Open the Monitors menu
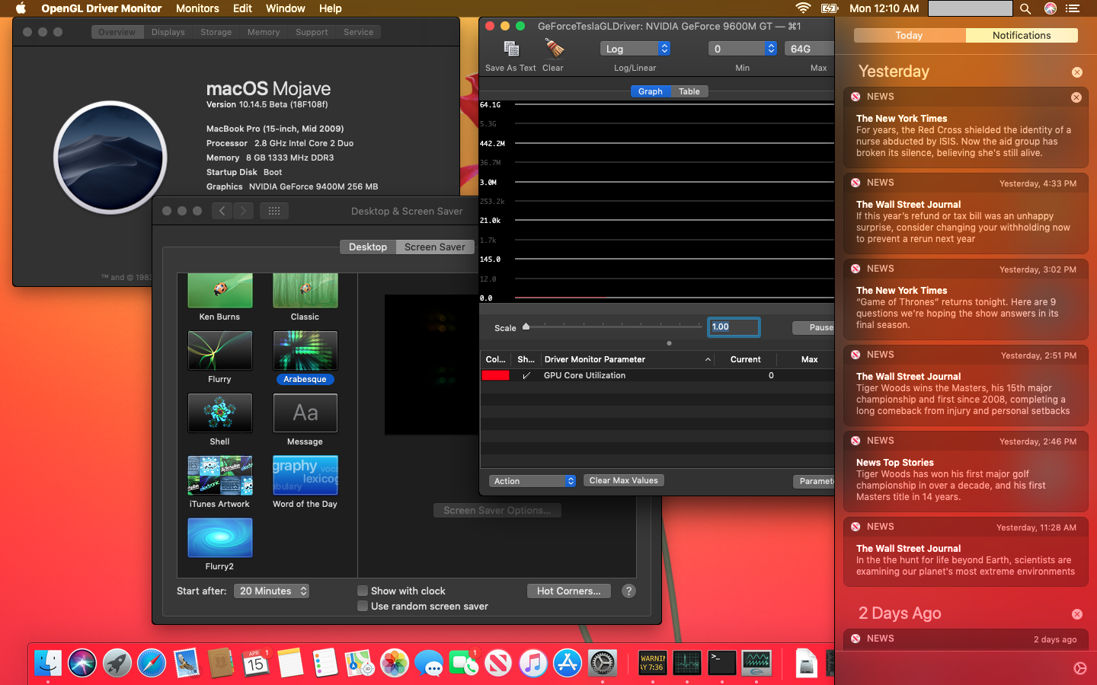1097x685 pixels. (x=197, y=8)
